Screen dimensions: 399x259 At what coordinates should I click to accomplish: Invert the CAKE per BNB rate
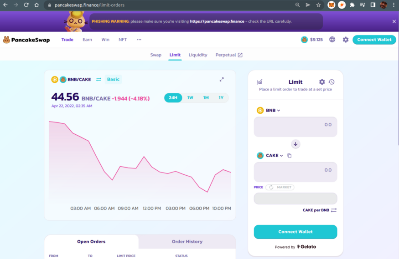(x=334, y=210)
